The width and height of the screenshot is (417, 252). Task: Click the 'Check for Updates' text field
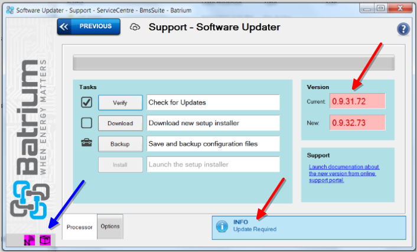213,102
